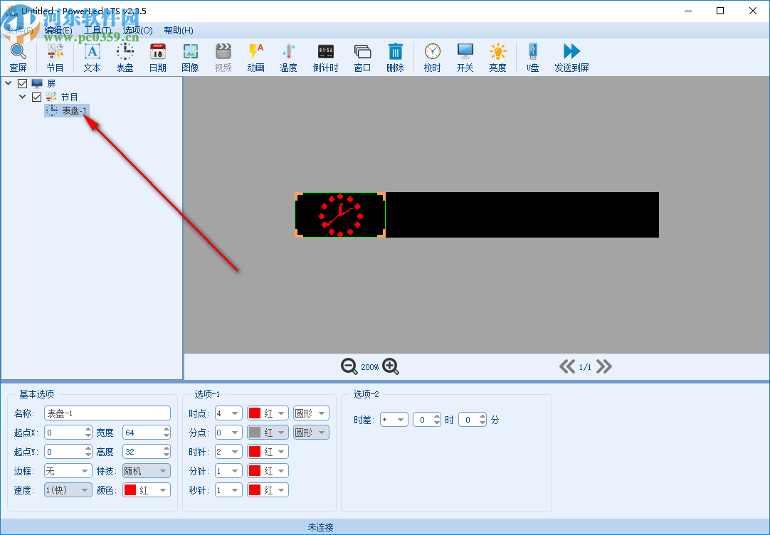770x535 pixels.
Task: Open the 特技 effect dropdown
Action: [147, 471]
